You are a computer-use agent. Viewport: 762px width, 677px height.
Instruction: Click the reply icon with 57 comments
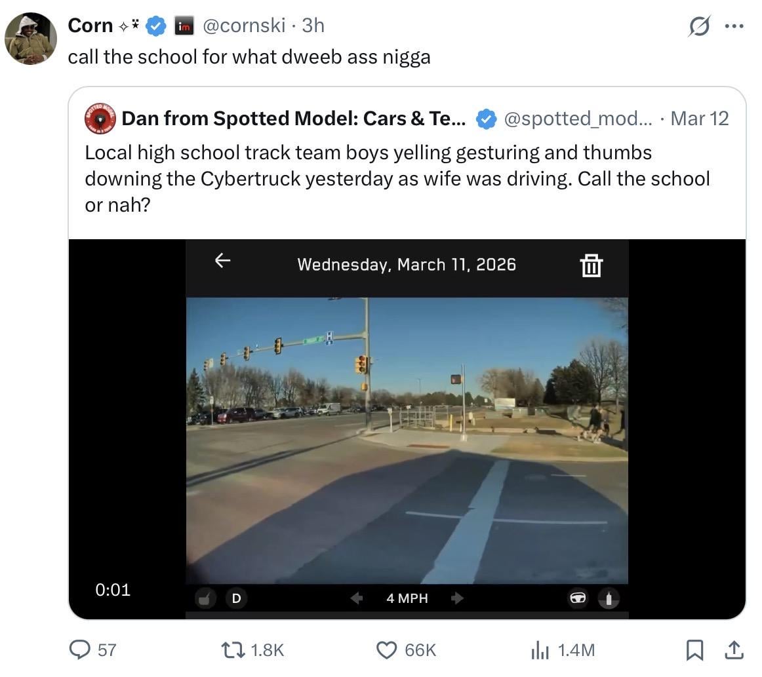click(x=80, y=649)
